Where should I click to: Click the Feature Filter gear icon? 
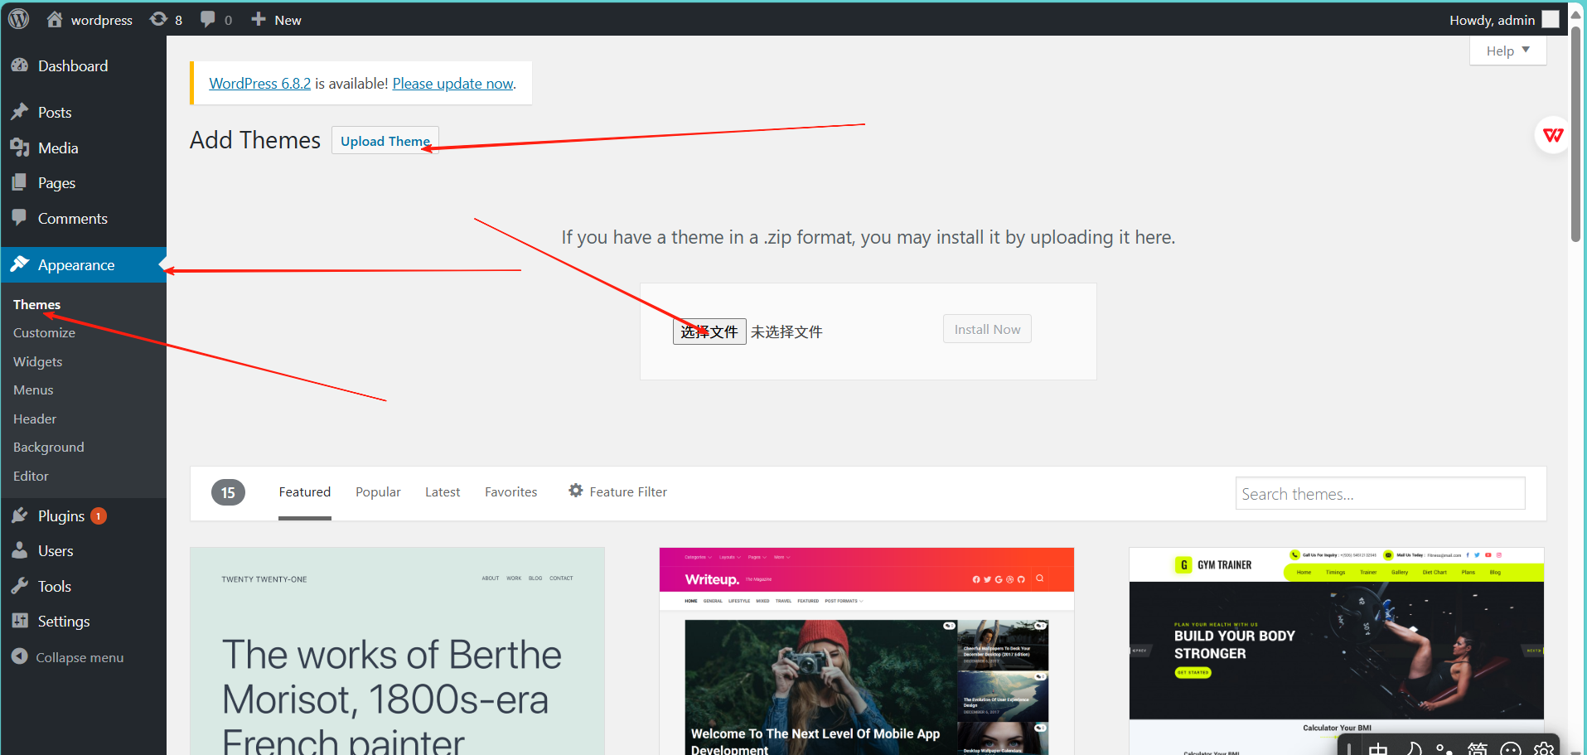point(575,491)
